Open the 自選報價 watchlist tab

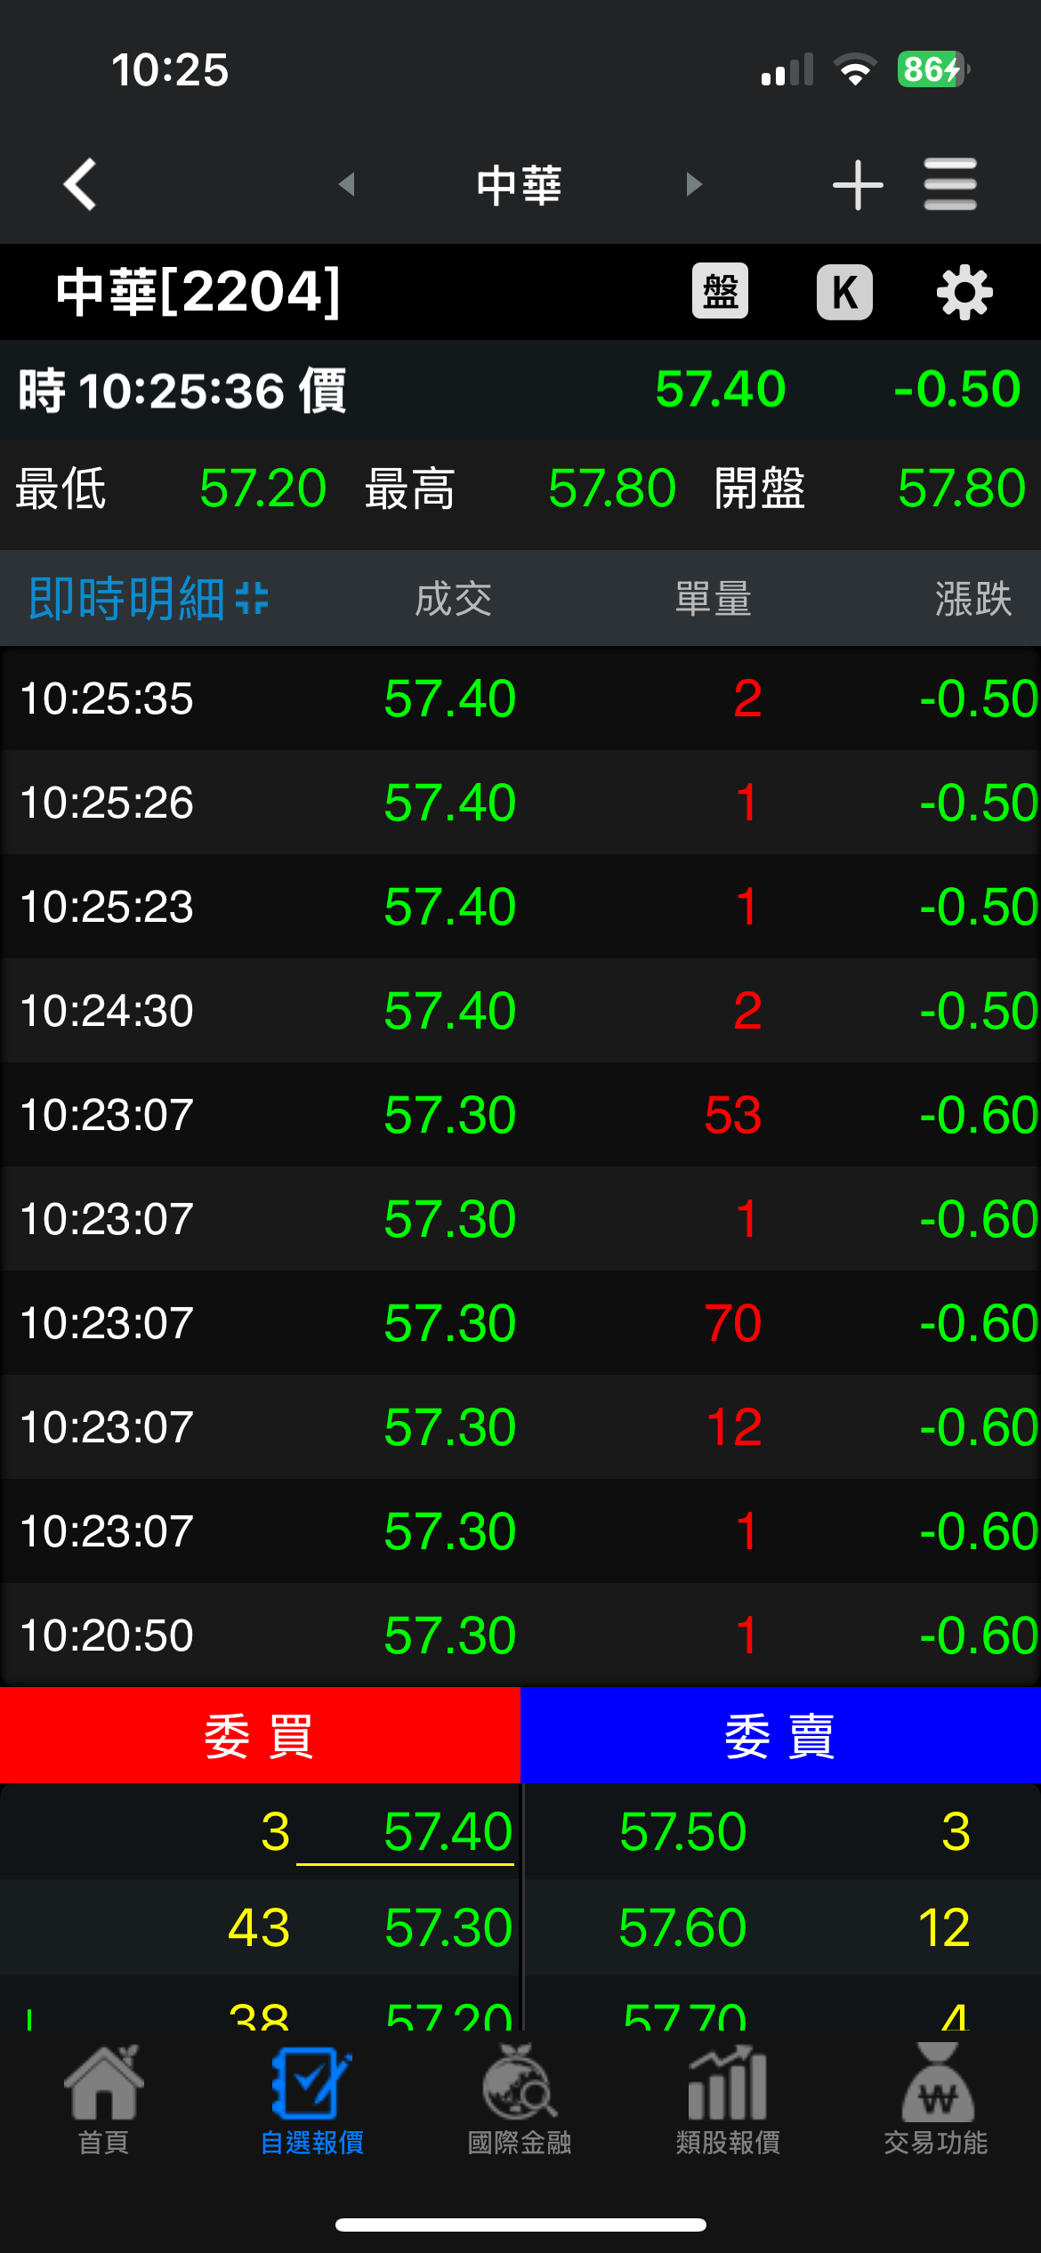coord(312,2100)
